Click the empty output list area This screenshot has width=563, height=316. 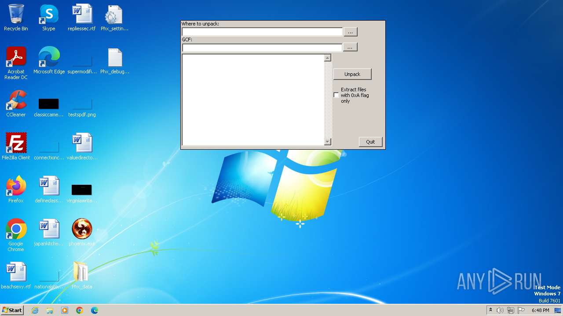click(x=253, y=100)
